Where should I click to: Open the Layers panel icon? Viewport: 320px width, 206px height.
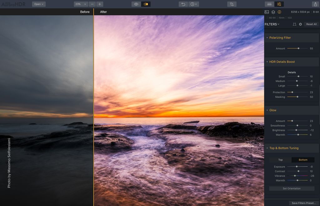[273, 12]
